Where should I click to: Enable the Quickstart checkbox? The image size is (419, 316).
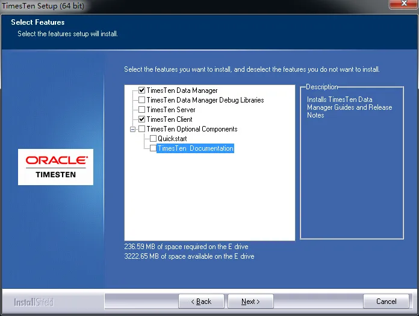153,139
